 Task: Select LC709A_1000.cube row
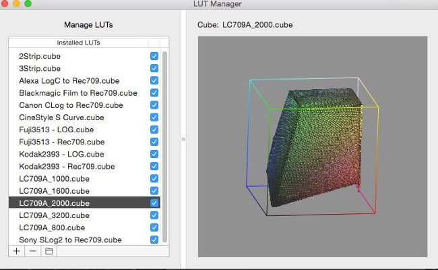84,178
